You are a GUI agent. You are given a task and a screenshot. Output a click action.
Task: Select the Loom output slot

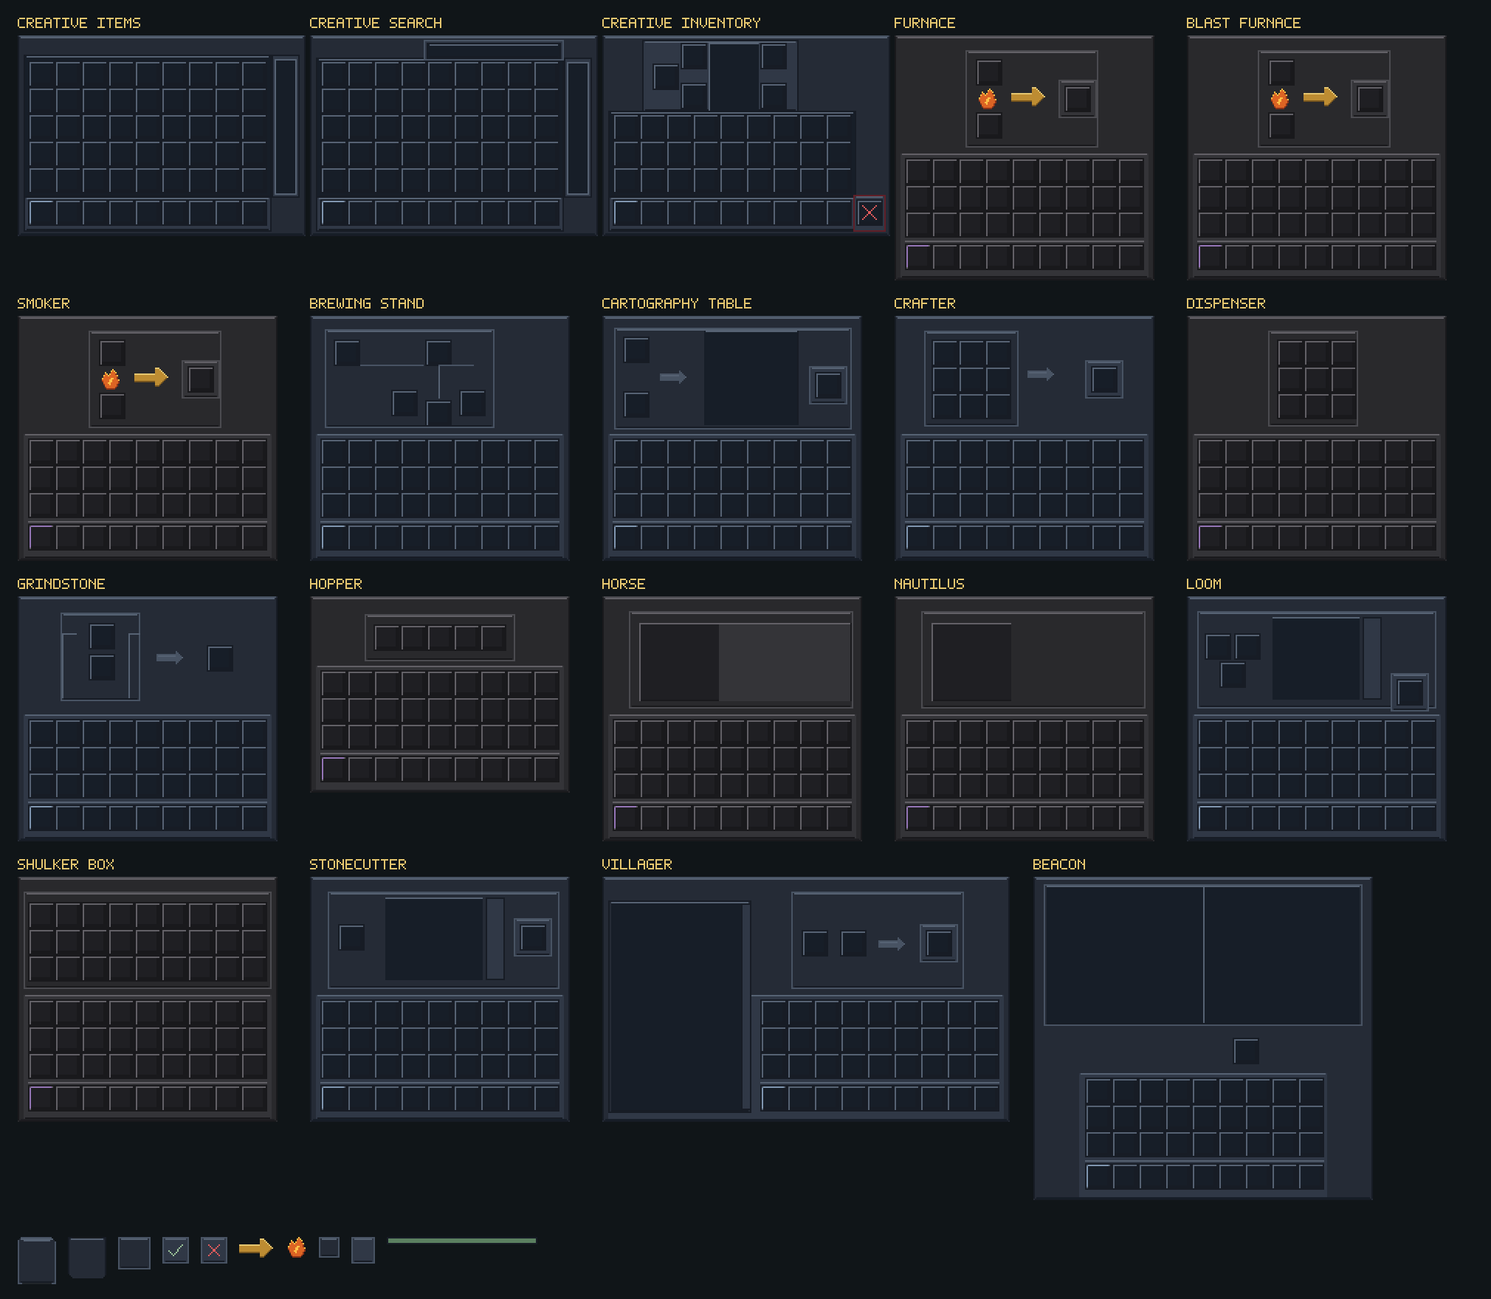click(x=1410, y=692)
